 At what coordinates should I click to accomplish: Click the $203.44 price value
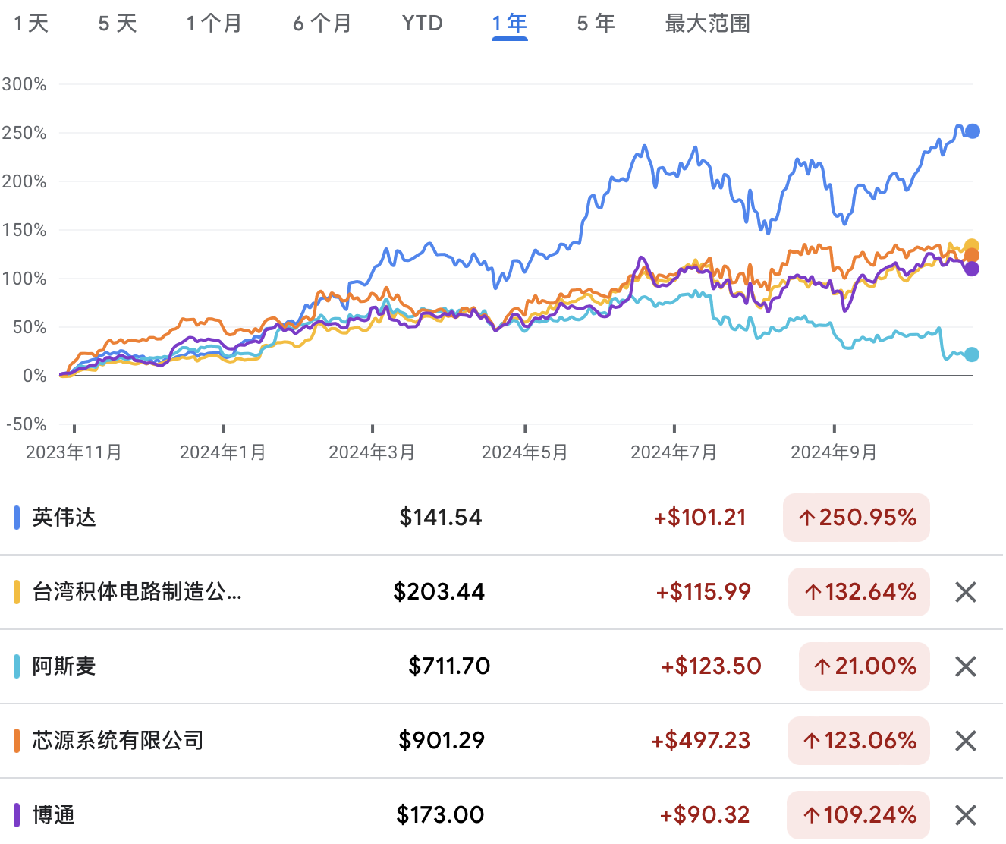pos(439,592)
